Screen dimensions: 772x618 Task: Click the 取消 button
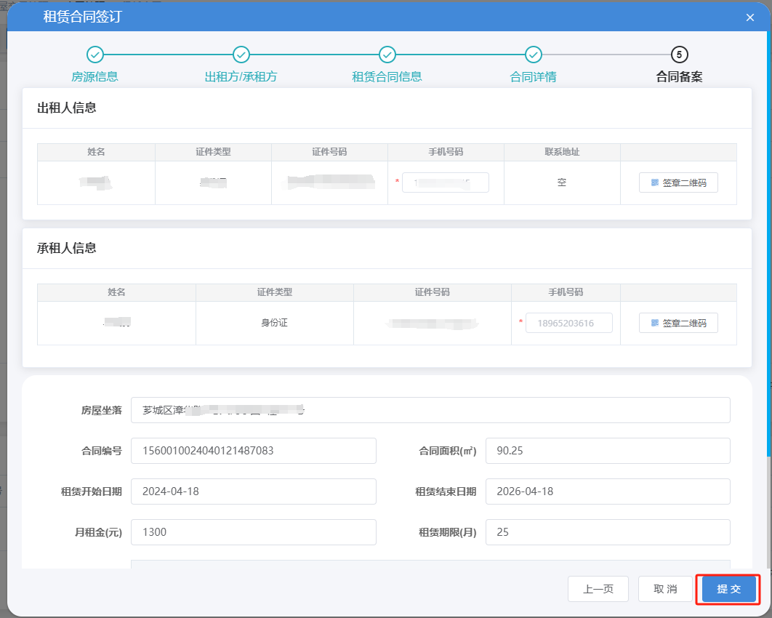pos(665,589)
